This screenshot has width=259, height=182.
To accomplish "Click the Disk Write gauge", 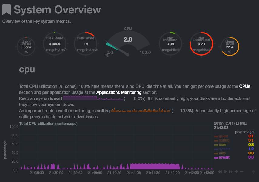I will pos(86,44).
